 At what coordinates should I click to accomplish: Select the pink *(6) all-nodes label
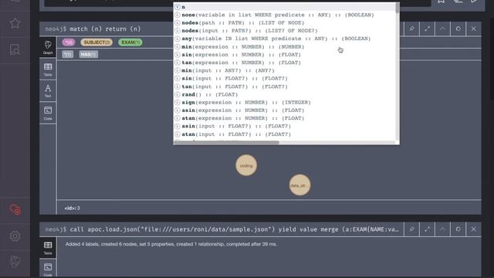pos(69,42)
